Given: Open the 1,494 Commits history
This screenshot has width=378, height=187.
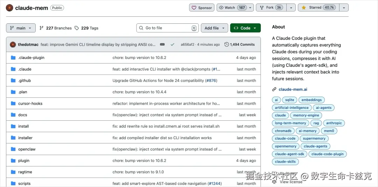Looking at the screenshot, I should [239, 44].
